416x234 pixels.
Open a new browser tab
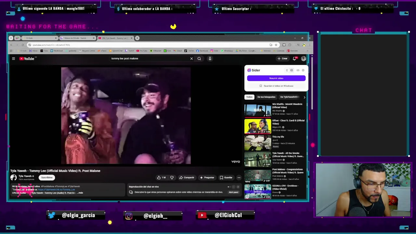pyautogui.click(x=137, y=38)
